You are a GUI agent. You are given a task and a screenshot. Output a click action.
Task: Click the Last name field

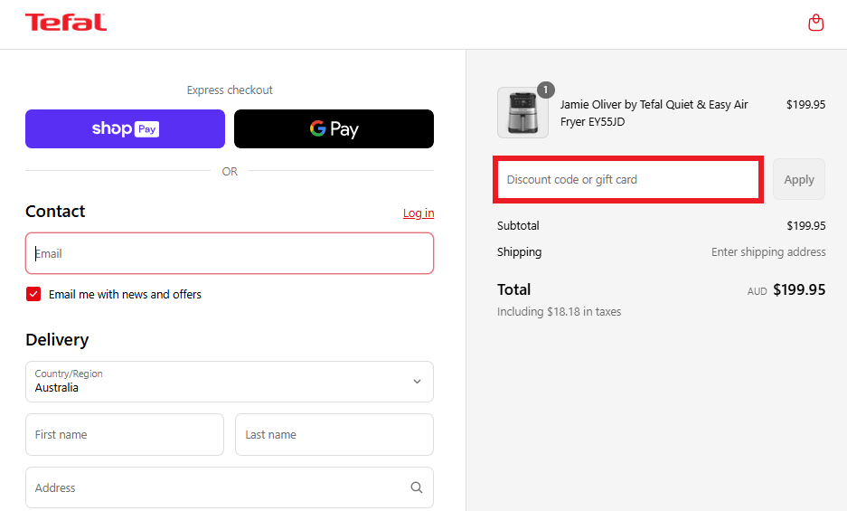334,435
